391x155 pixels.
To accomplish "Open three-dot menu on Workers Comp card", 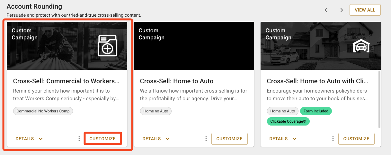I will coord(79,139).
